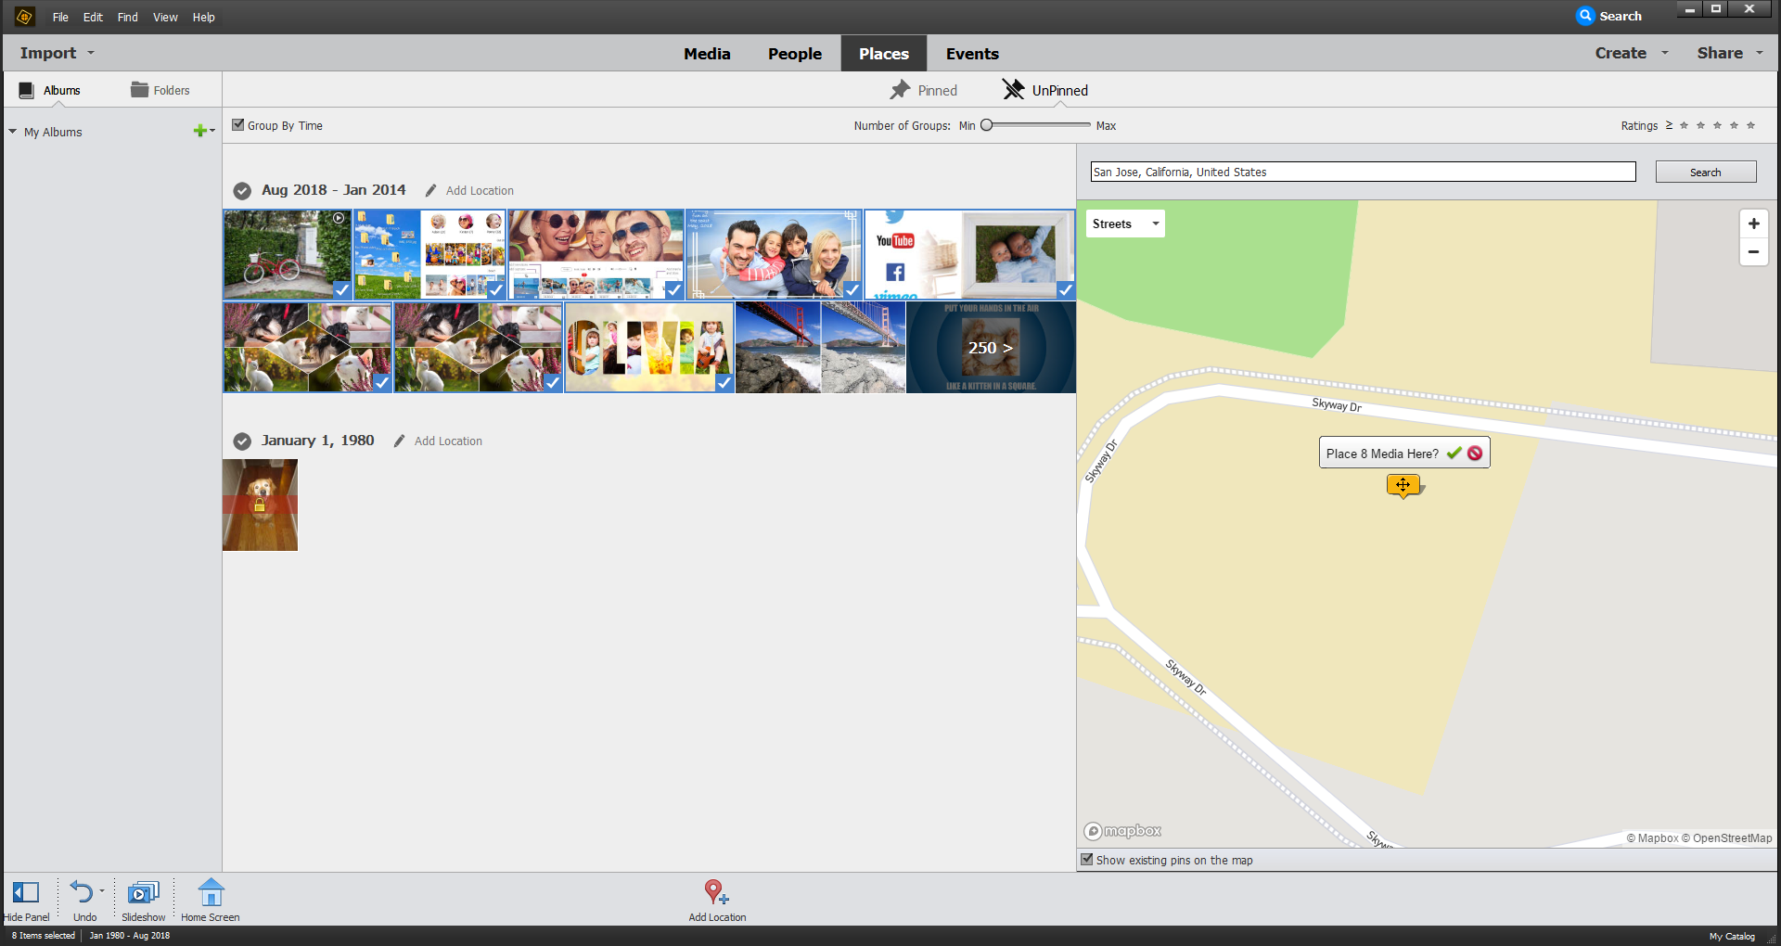Click the Number of Groups slider handle
The width and height of the screenshot is (1781, 946).
pyautogui.click(x=987, y=125)
